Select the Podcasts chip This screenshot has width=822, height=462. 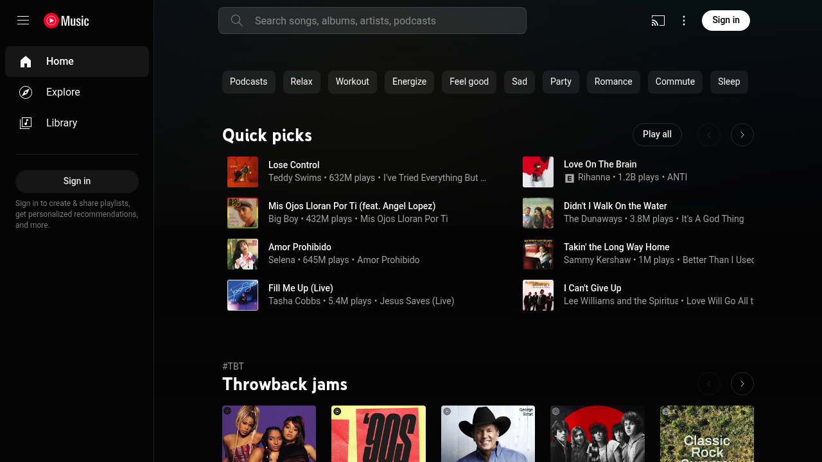[249, 82]
